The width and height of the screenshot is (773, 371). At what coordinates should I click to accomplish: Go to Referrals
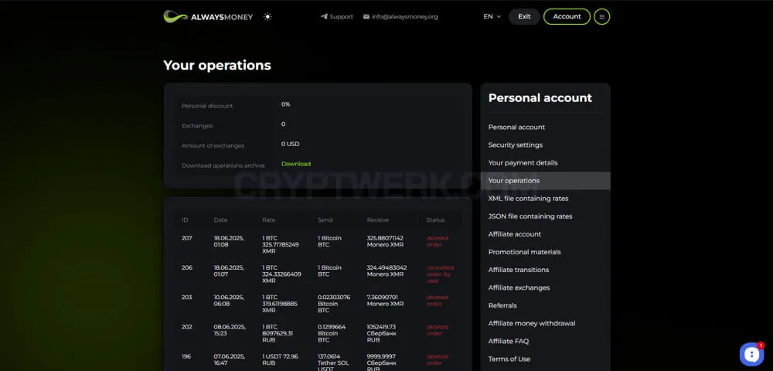coord(502,305)
